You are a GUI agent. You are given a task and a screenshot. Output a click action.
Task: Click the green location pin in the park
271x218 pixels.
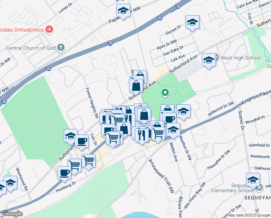coord(165,92)
